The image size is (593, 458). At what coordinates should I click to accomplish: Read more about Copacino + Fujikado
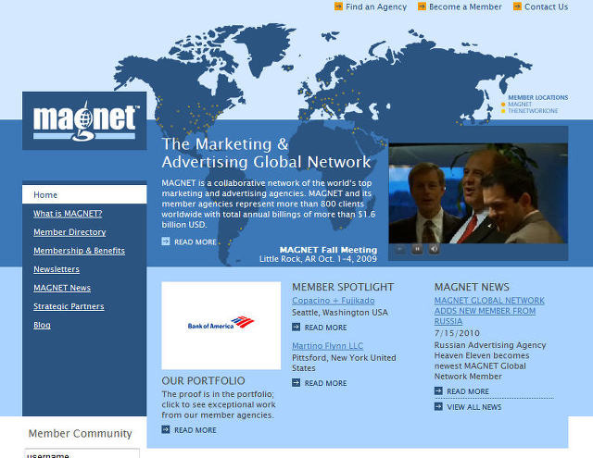click(325, 328)
